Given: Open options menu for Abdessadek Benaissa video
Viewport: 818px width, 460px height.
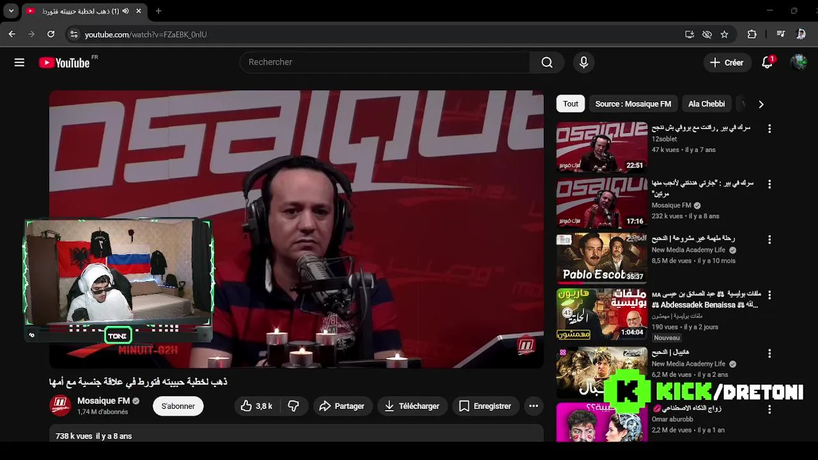Looking at the screenshot, I should [769, 295].
